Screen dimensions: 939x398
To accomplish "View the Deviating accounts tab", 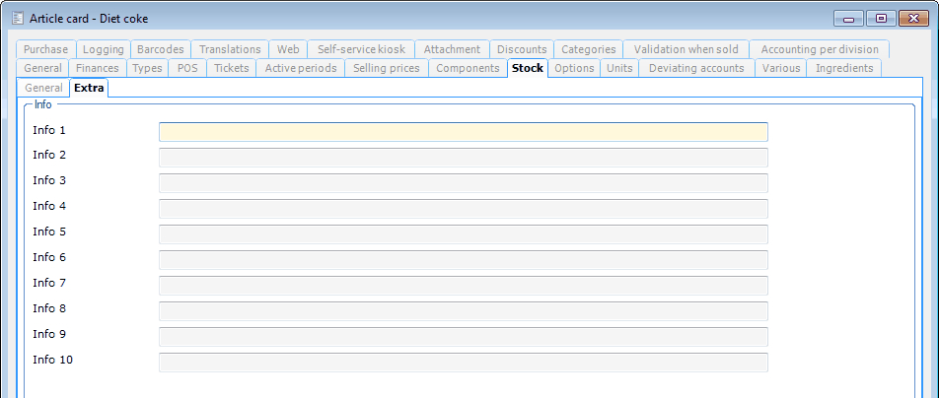I will pos(696,68).
